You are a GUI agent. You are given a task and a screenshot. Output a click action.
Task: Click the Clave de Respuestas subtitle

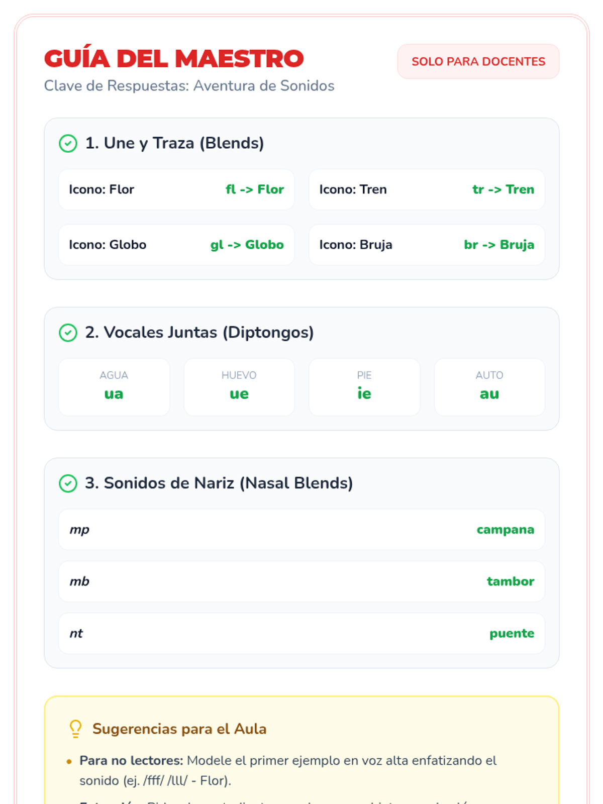189,86
